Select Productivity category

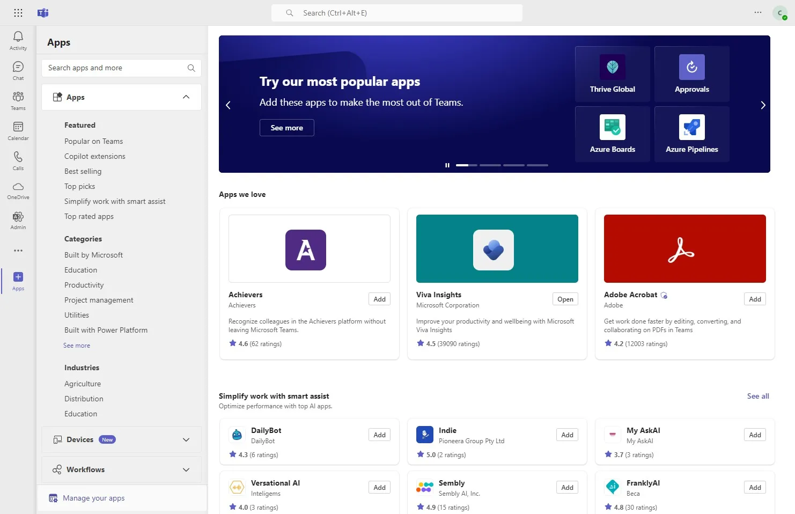point(84,285)
